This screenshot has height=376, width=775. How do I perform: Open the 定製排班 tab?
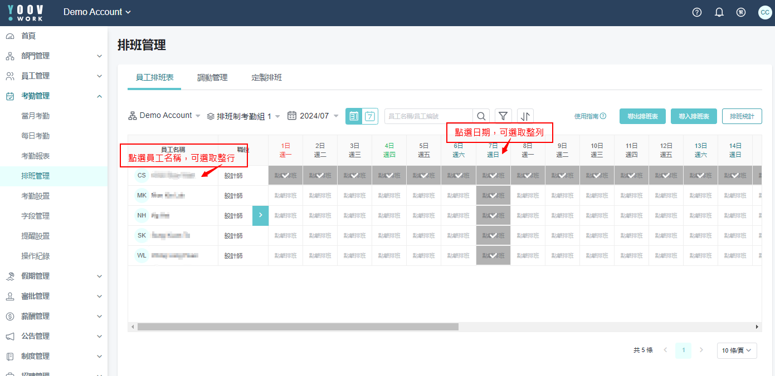point(266,77)
